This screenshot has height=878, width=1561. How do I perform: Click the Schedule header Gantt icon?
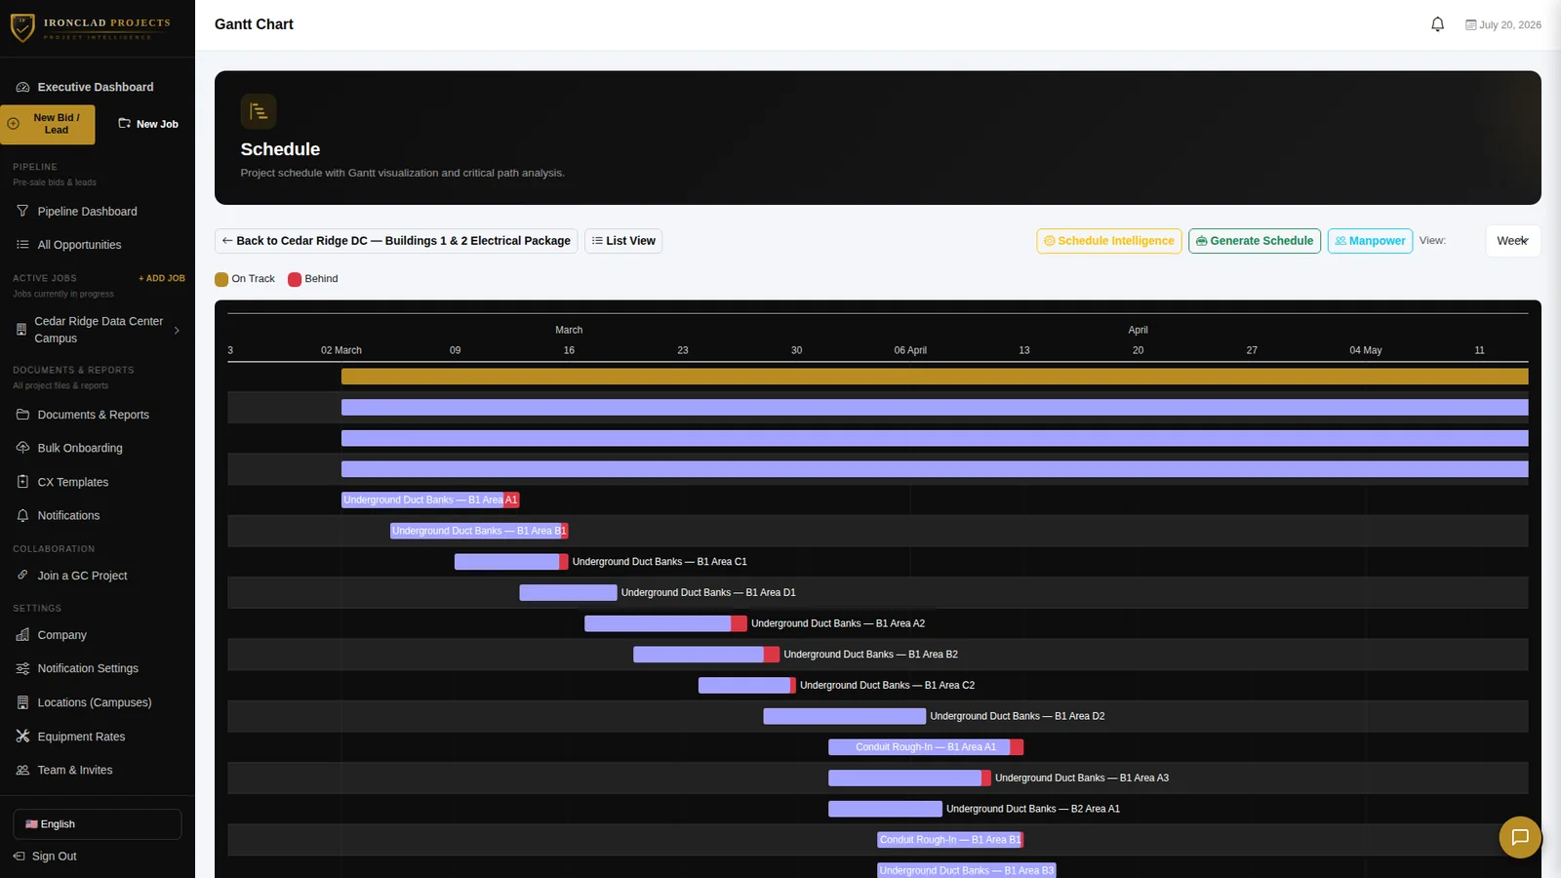coord(259,111)
